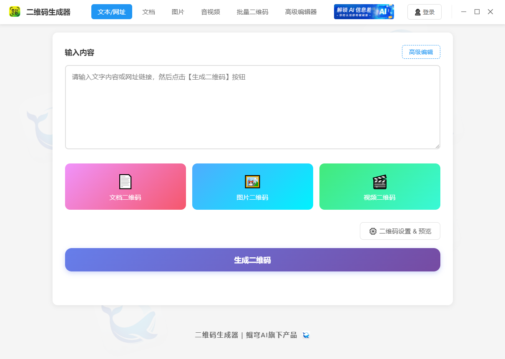
Task: Select the document icon on the pink card
Action: point(125,181)
